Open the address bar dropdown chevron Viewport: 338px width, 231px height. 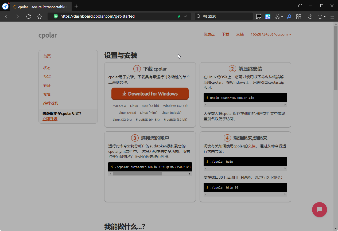(x=185, y=16)
